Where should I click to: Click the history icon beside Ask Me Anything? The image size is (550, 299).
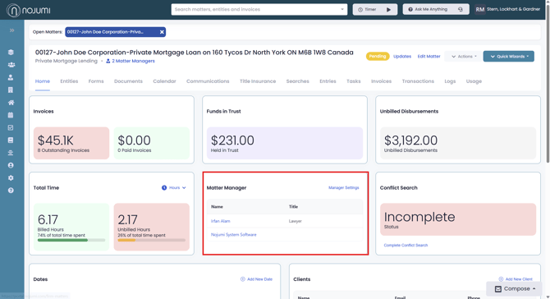click(461, 10)
